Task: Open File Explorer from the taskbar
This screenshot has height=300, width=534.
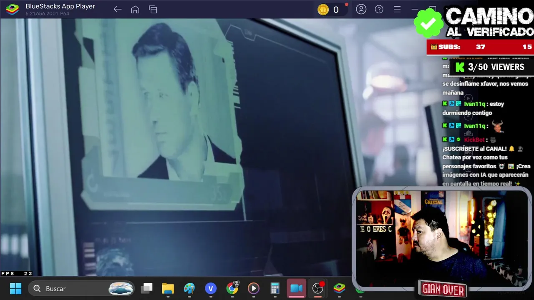Action: pyautogui.click(x=168, y=288)
